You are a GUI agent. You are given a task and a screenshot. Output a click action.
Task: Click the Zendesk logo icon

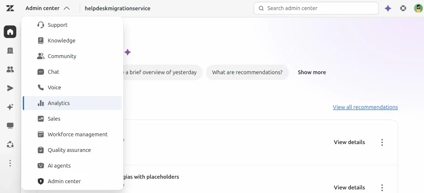click(x=10, y=8)
